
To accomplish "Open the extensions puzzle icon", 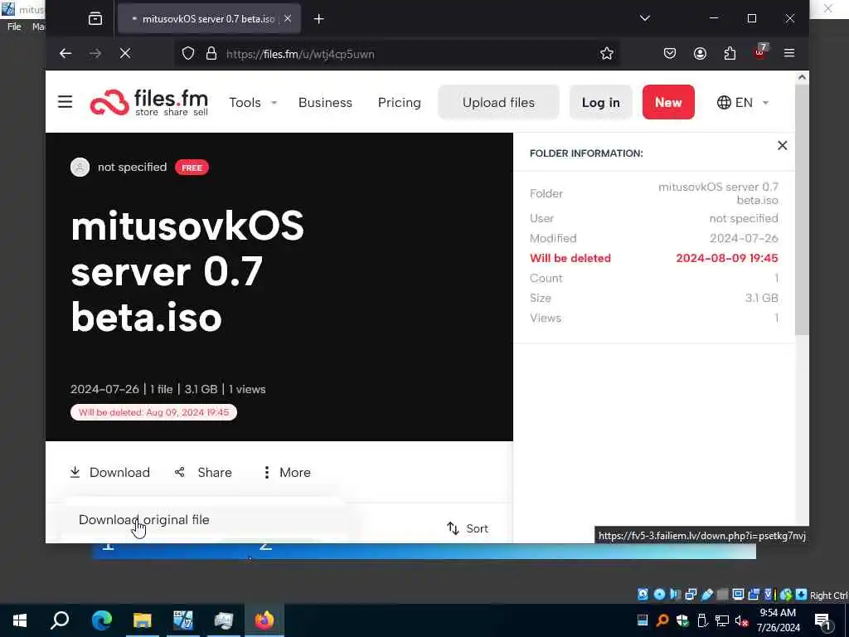I will pos(730,53).
